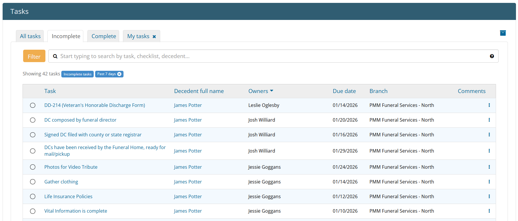The image size is (518, 221).
Task: Open row menu for Photos for Video Tribute
Action: coord(489,167)
